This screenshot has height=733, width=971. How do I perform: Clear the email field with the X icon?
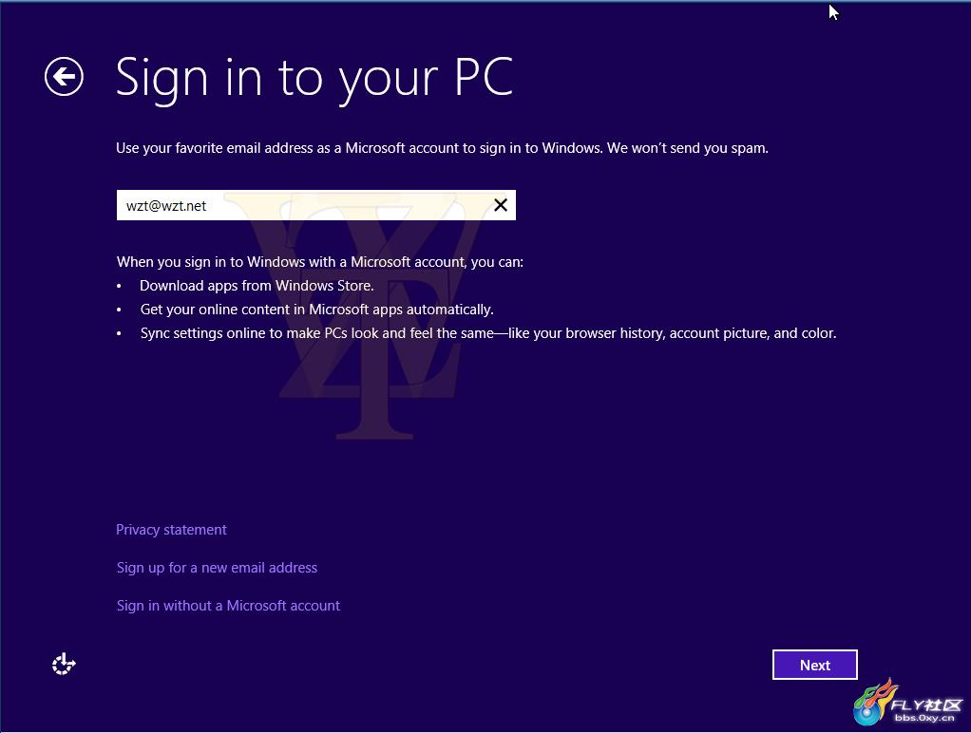(x=501, y=205)
